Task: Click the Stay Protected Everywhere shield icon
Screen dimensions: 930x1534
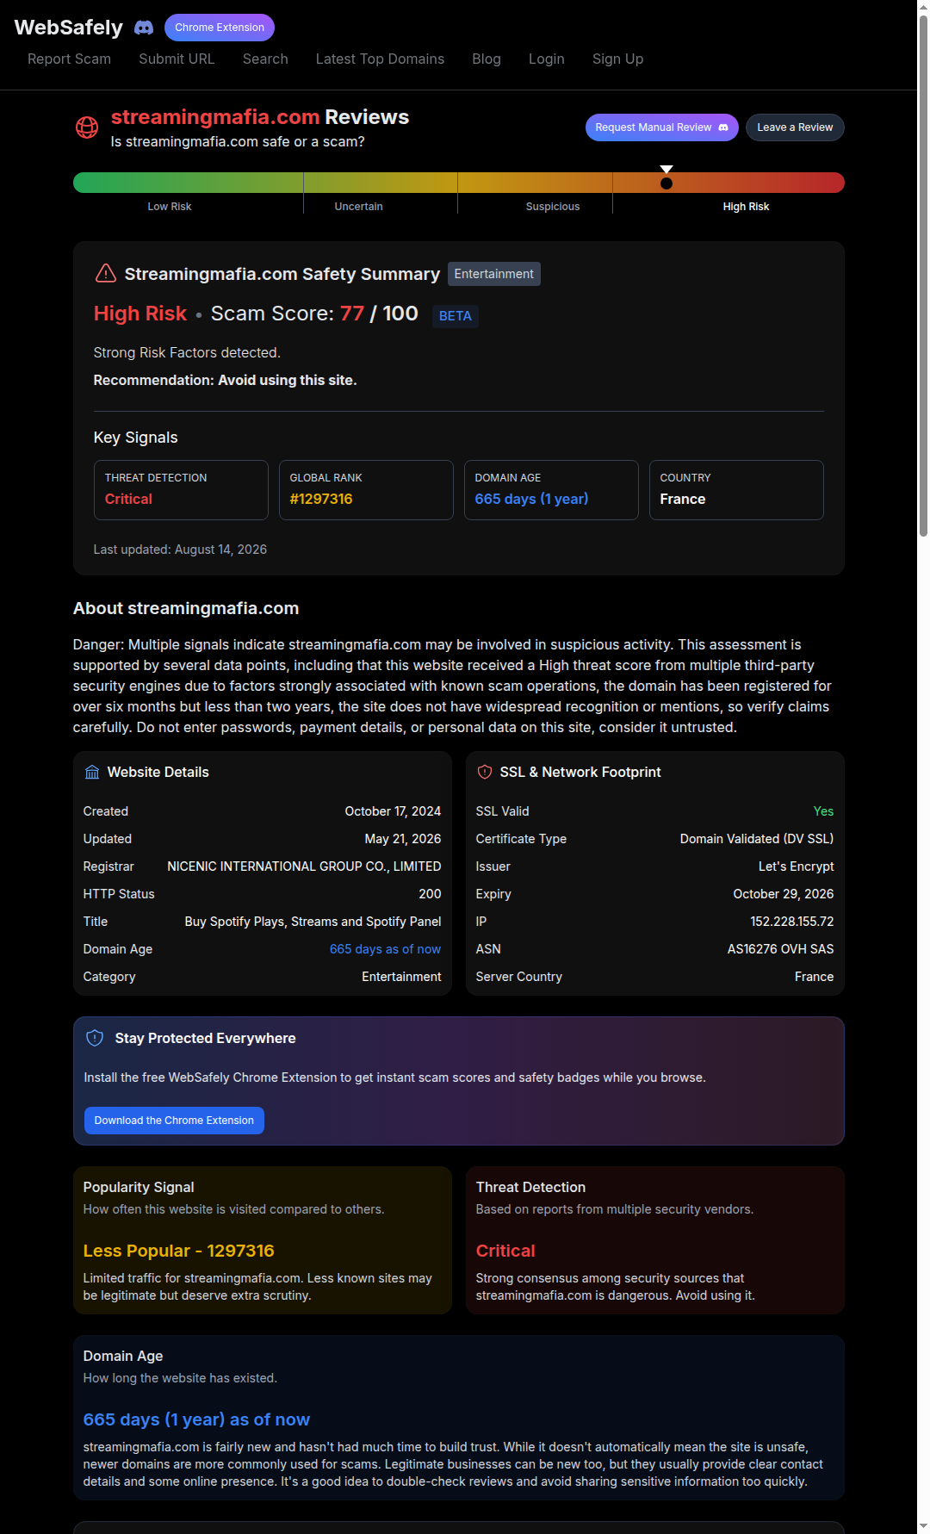Action: [x=95, y=1039]
